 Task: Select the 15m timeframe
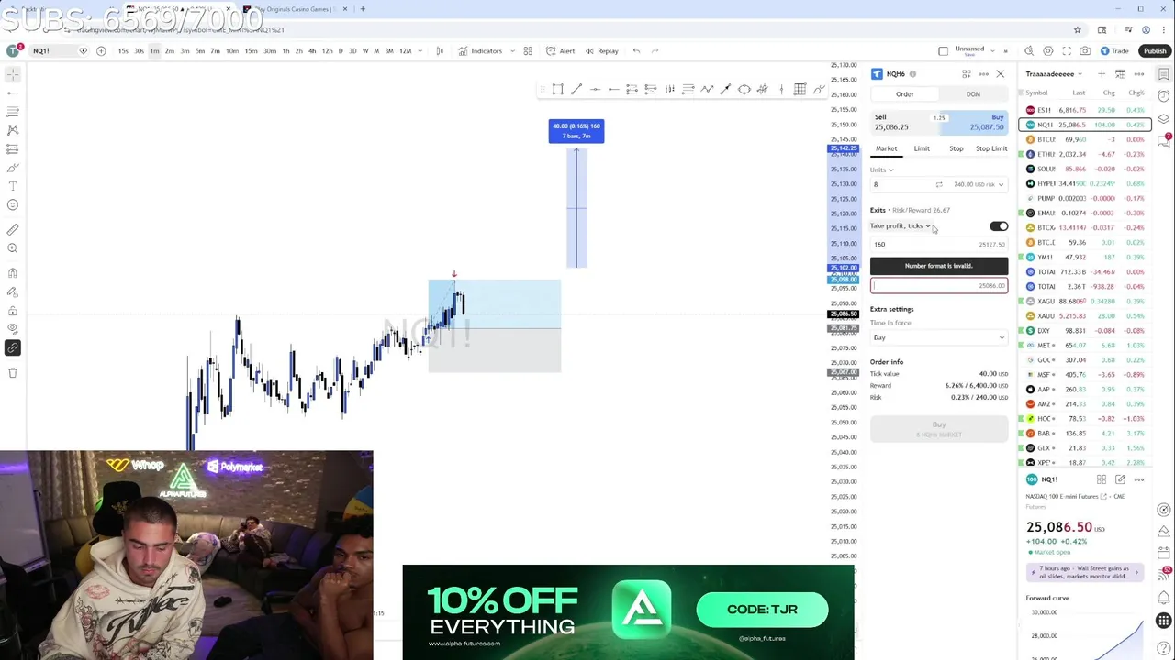(x=251, y=51)
